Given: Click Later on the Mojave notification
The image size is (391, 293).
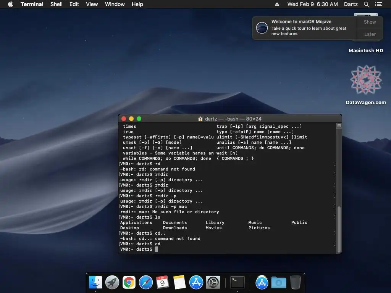Looking at the screenshot, I should (370, 34).
